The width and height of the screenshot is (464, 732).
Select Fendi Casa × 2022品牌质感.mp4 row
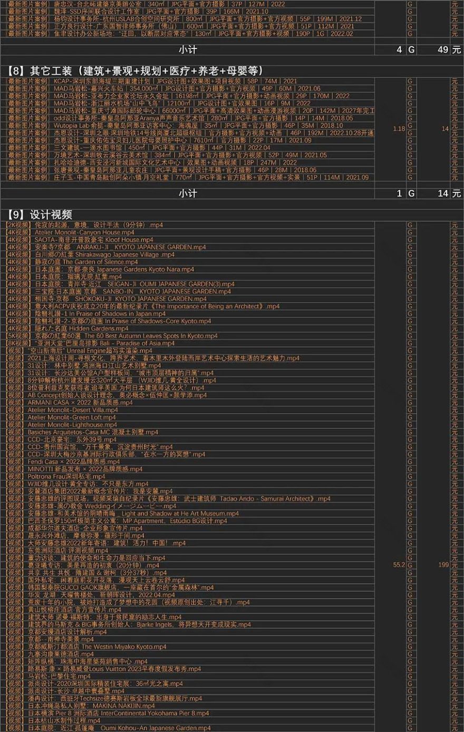(x=74, y=461)
